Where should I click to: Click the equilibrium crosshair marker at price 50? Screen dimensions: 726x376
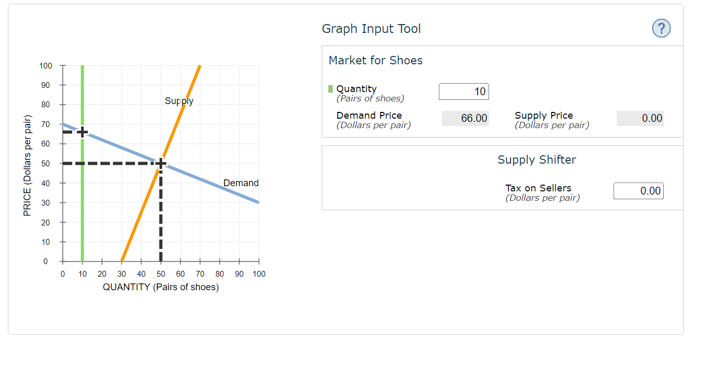pyautogui.click(x=161, y=163)
